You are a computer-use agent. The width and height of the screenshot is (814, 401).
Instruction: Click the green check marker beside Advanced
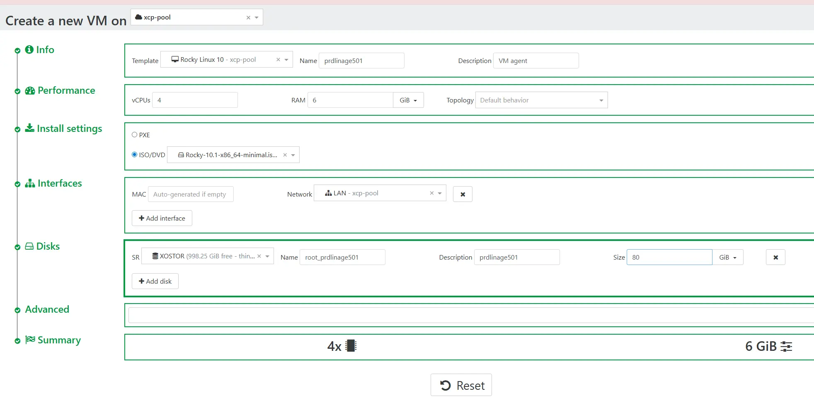(17, 310)
